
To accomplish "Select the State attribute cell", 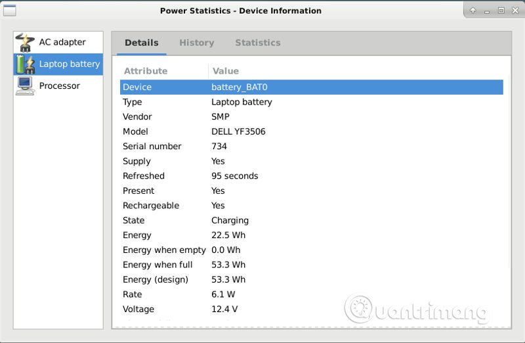I will [x=134, y=220].
